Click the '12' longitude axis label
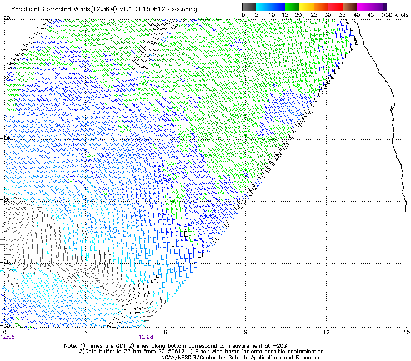411x361 pixels. [326, 332]
